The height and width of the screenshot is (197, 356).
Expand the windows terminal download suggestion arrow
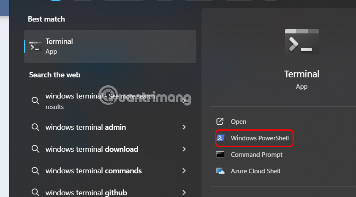pos(184,149)
